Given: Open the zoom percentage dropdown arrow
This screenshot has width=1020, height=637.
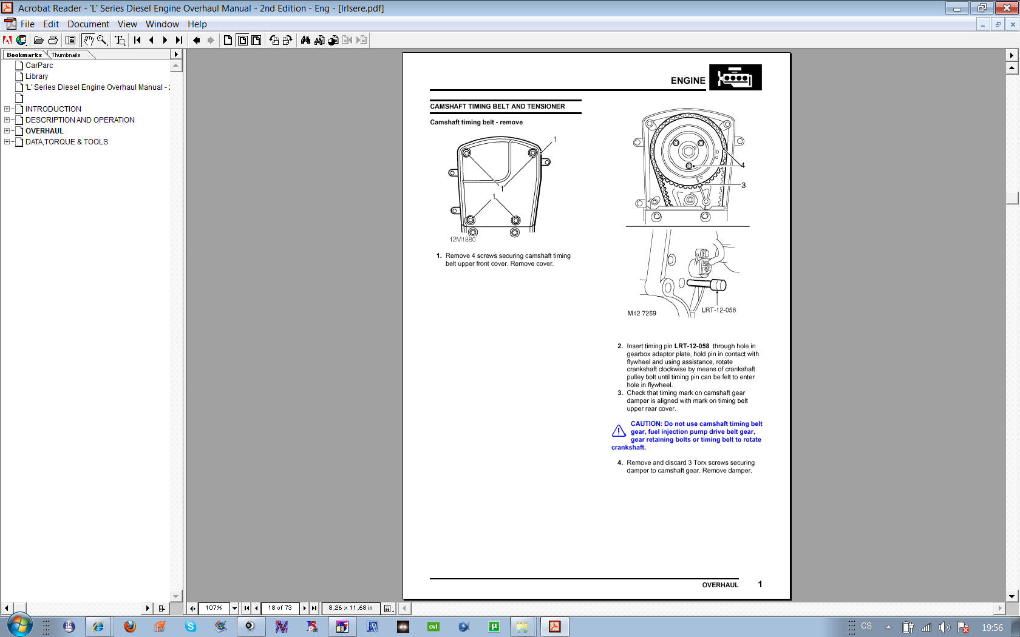Looking at the screenshot, I should coord(234,608).
